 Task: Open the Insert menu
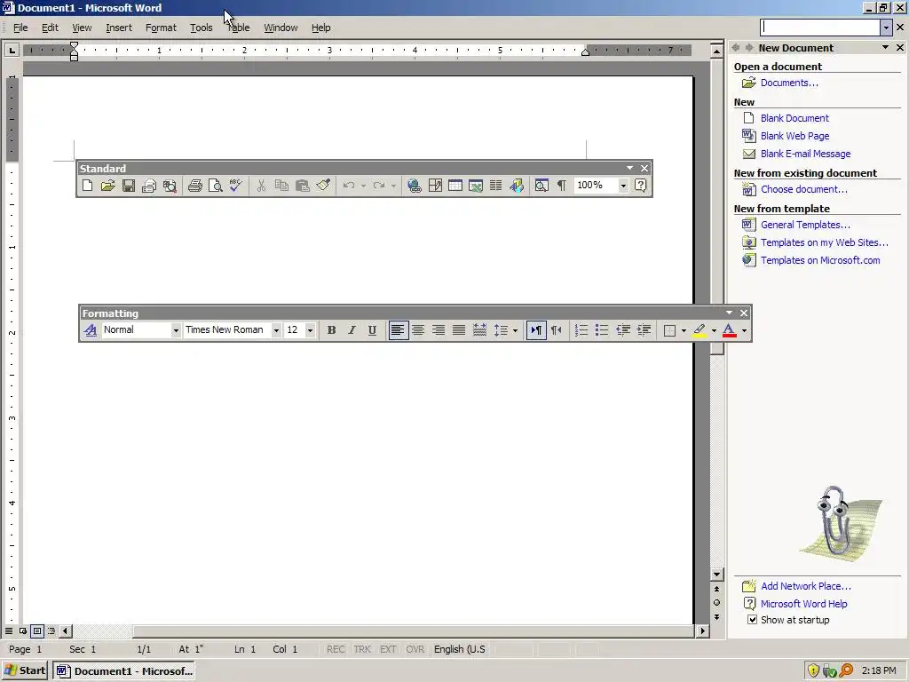tap(119, 28)
